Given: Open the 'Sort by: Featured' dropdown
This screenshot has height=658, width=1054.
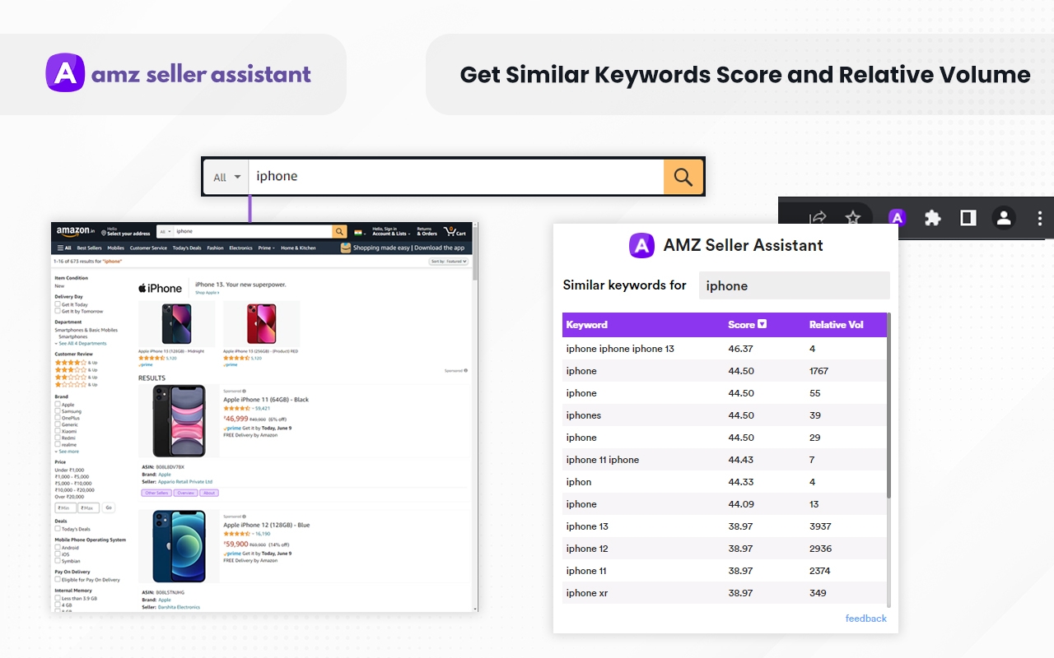Looking at the screenshot, I should click(x=449, y=261).
